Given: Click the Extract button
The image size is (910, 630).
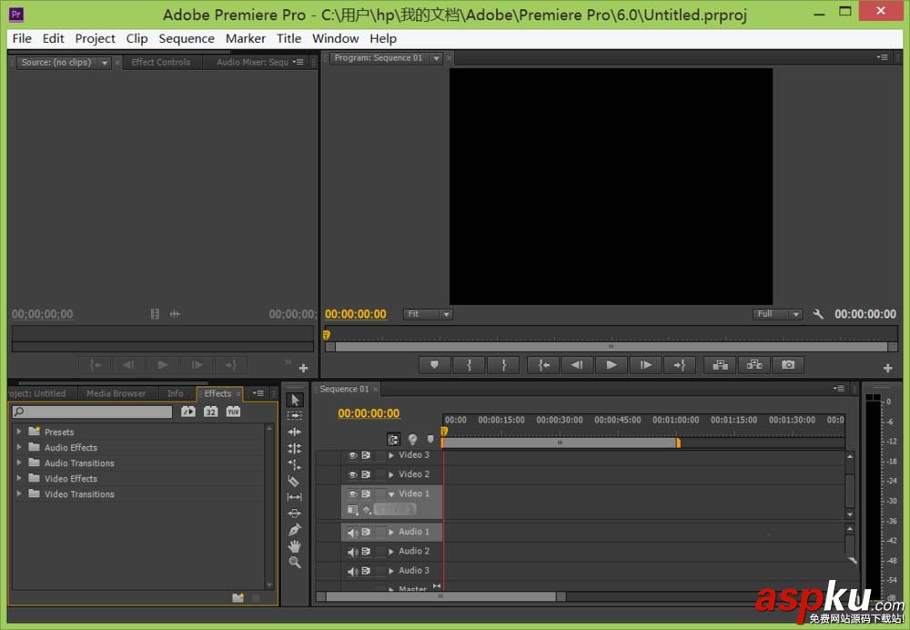Looking at the screenshot, I should 753,365.
